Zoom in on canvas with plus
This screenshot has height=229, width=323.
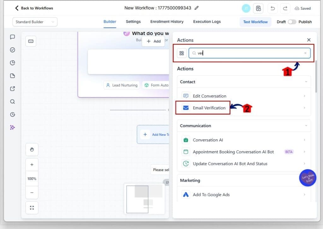(32, 165)
